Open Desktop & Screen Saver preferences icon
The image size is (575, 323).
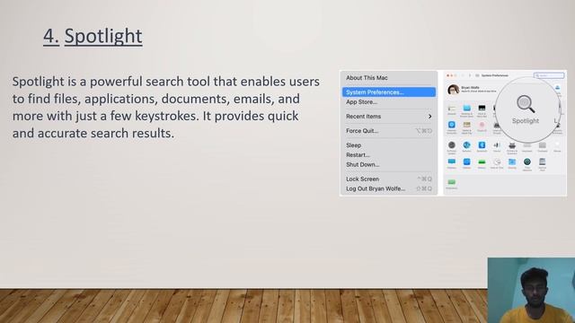pyautogui.click(x=467, y=108)
